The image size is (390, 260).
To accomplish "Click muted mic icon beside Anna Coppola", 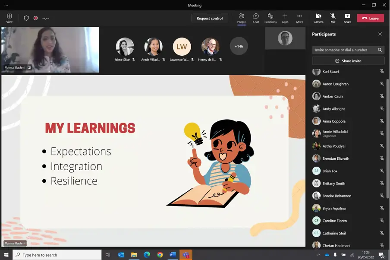I will click(x=382, y=121).
